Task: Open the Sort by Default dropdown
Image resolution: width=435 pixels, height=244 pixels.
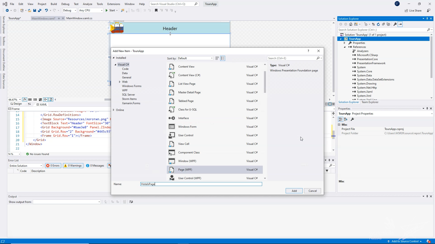Action: click(x=195, y=58)
